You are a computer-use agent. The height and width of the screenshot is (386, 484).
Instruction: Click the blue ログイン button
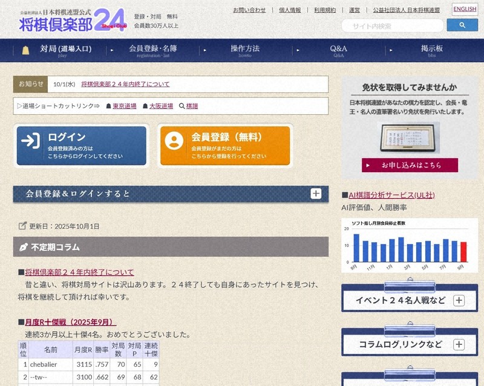[x=82, y=146]
